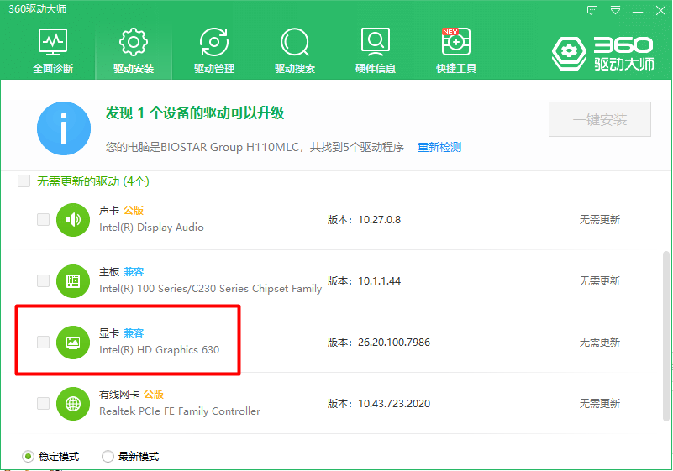The image size is (673, 471).
Task: Click the 兼容 tag next to 显卡
Action: (134, 332)
